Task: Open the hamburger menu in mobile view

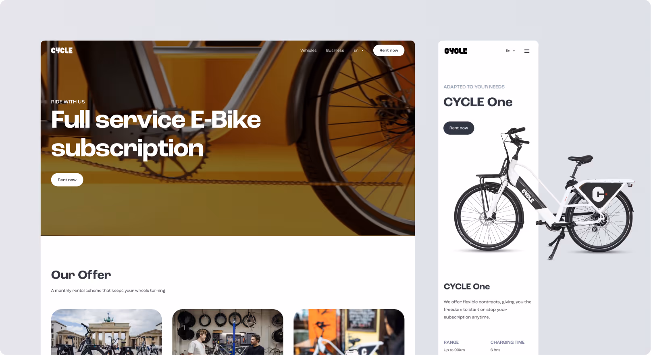Action: (x=527, y=51)
